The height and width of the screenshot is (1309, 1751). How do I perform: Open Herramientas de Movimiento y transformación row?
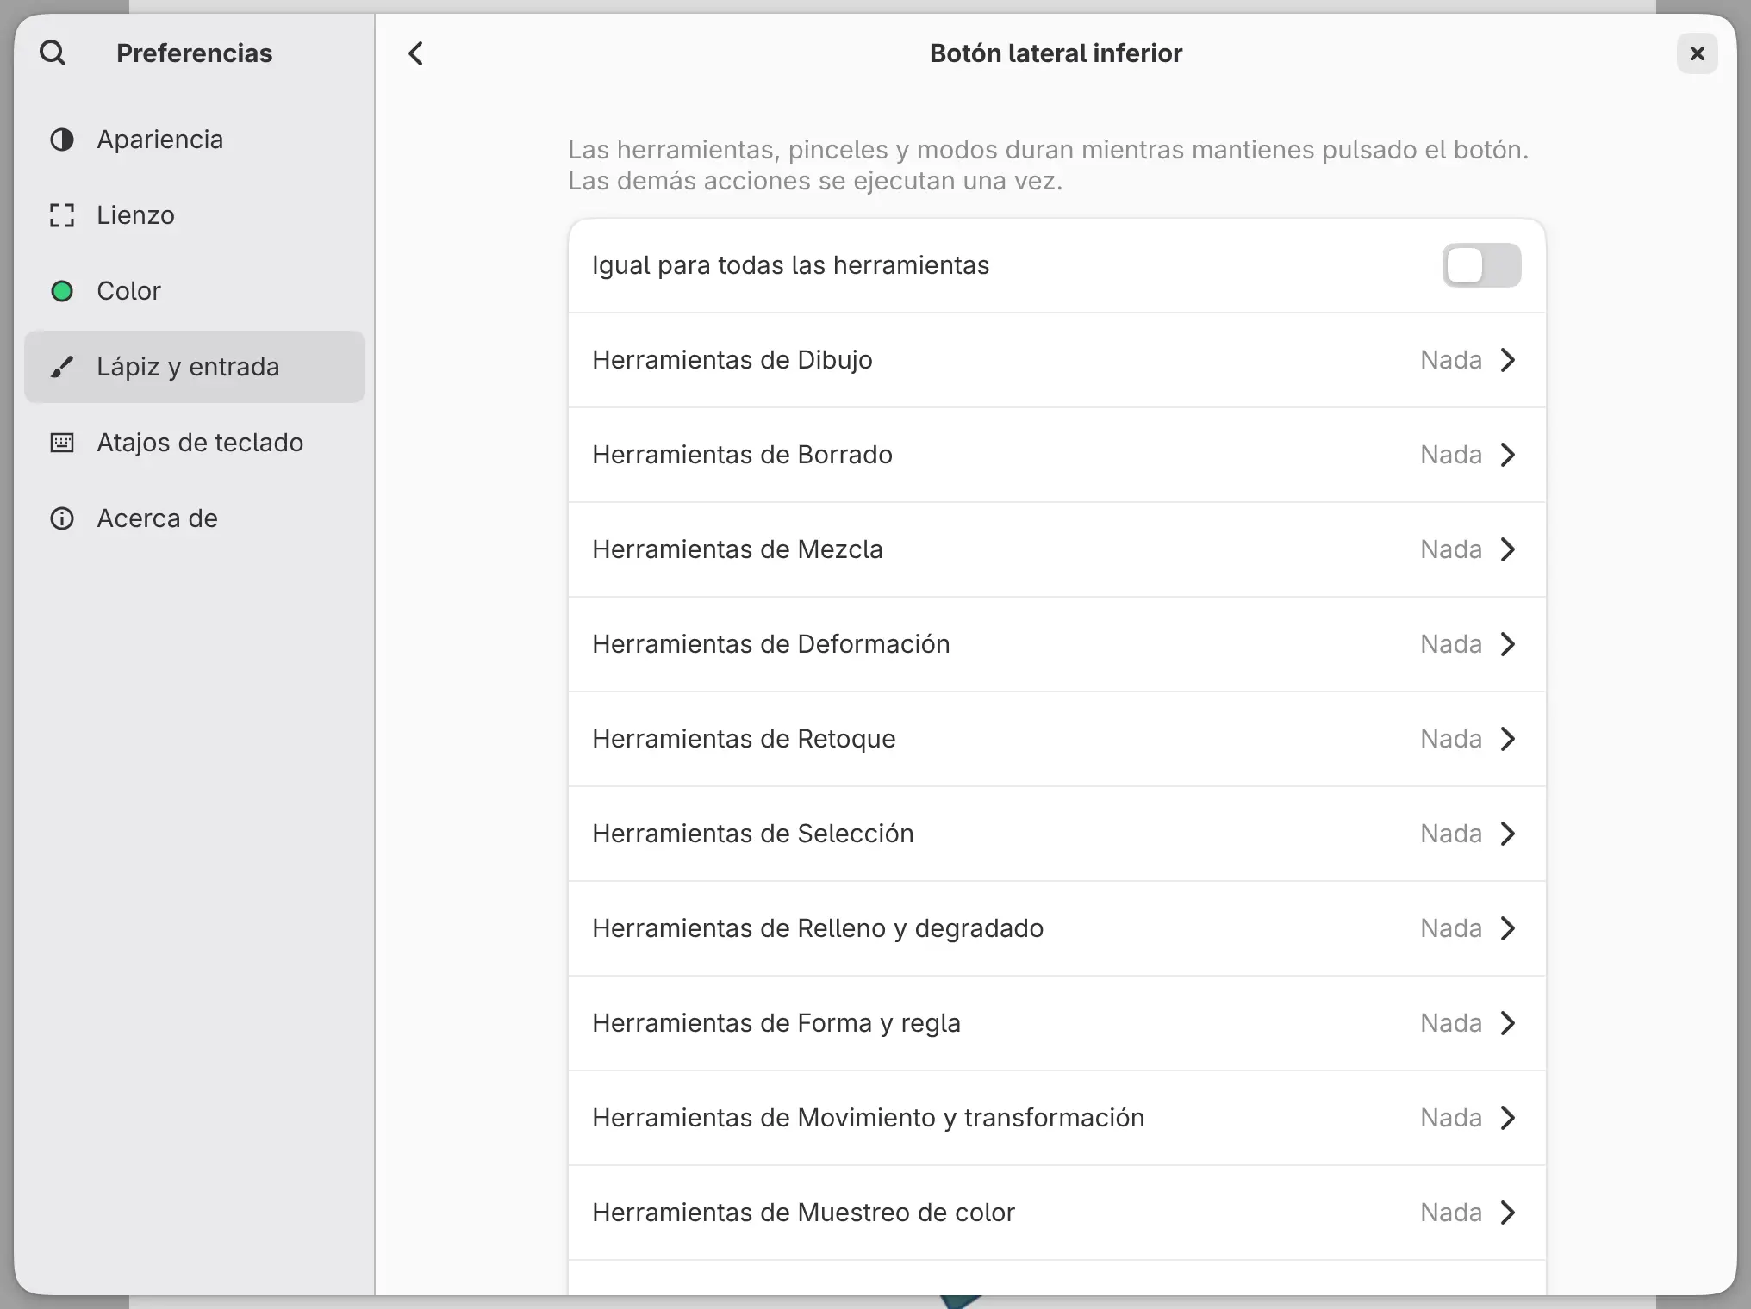[1056, 1118]
